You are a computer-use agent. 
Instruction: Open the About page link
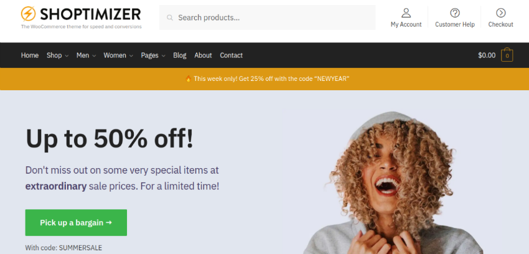pyautogui.click(x=203, y=55)
